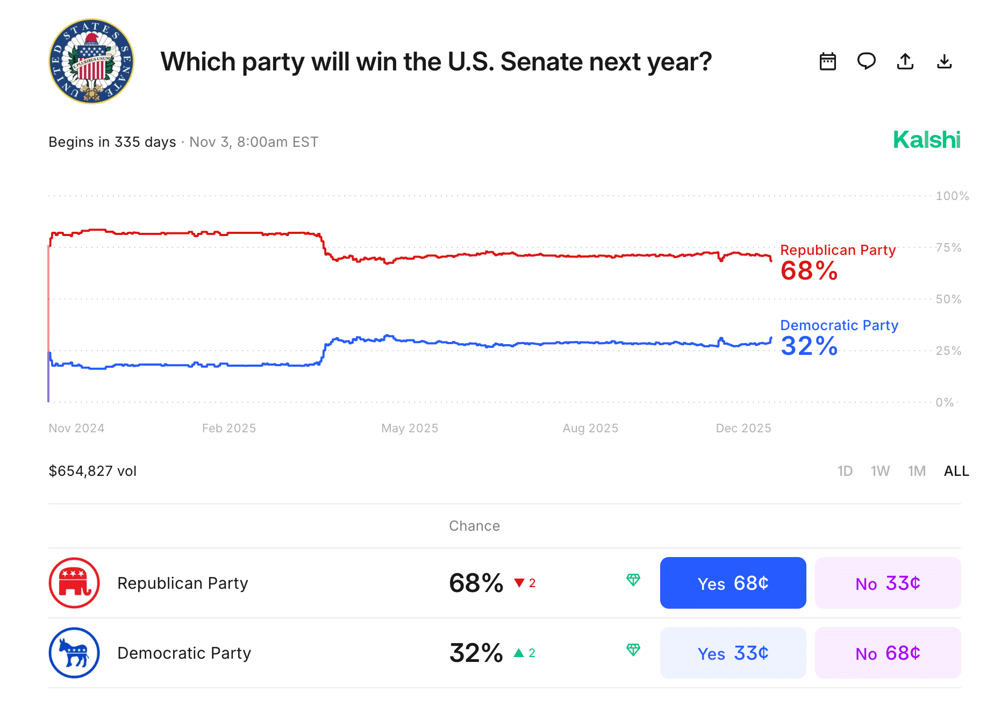
Task: Click the share upload icon
Action: click(x=905, y=61)
